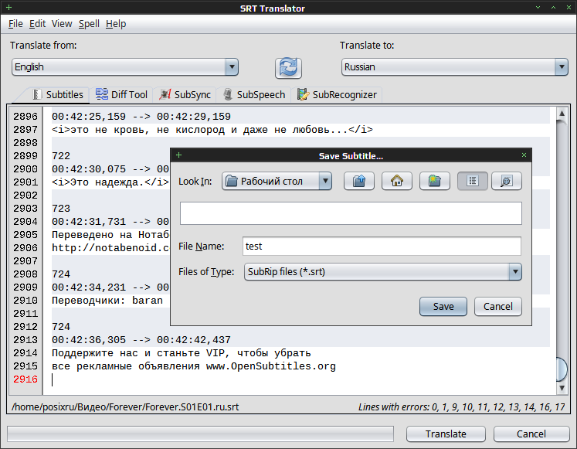Click the SubRecognizer tab icon

coord(303,94)
